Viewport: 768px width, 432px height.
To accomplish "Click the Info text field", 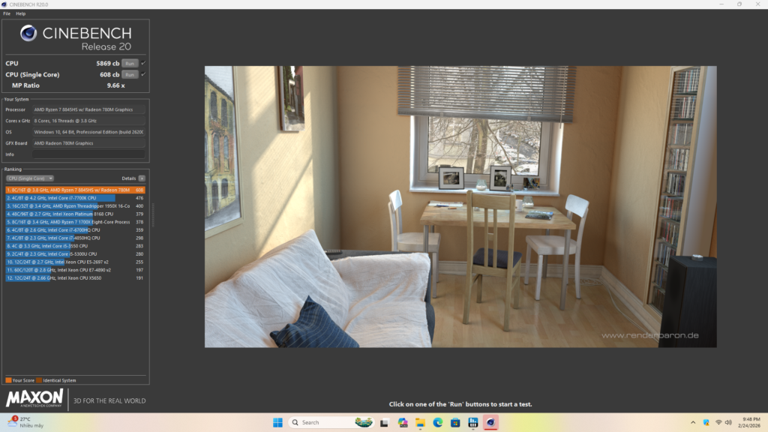I will tap(88, 154).
